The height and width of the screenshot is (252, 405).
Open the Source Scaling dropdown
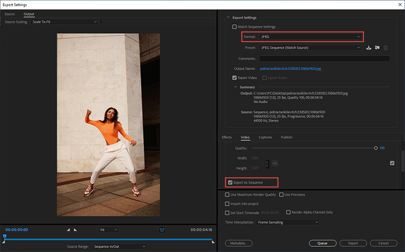[x=66, y=22]
